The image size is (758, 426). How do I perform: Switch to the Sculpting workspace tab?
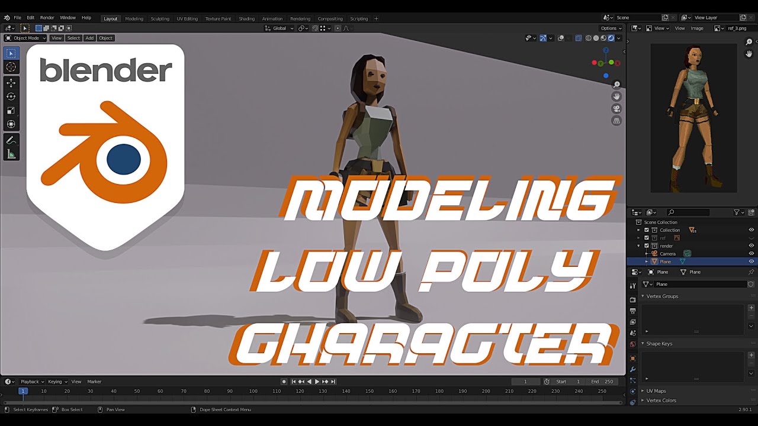(x=160, y=18)
